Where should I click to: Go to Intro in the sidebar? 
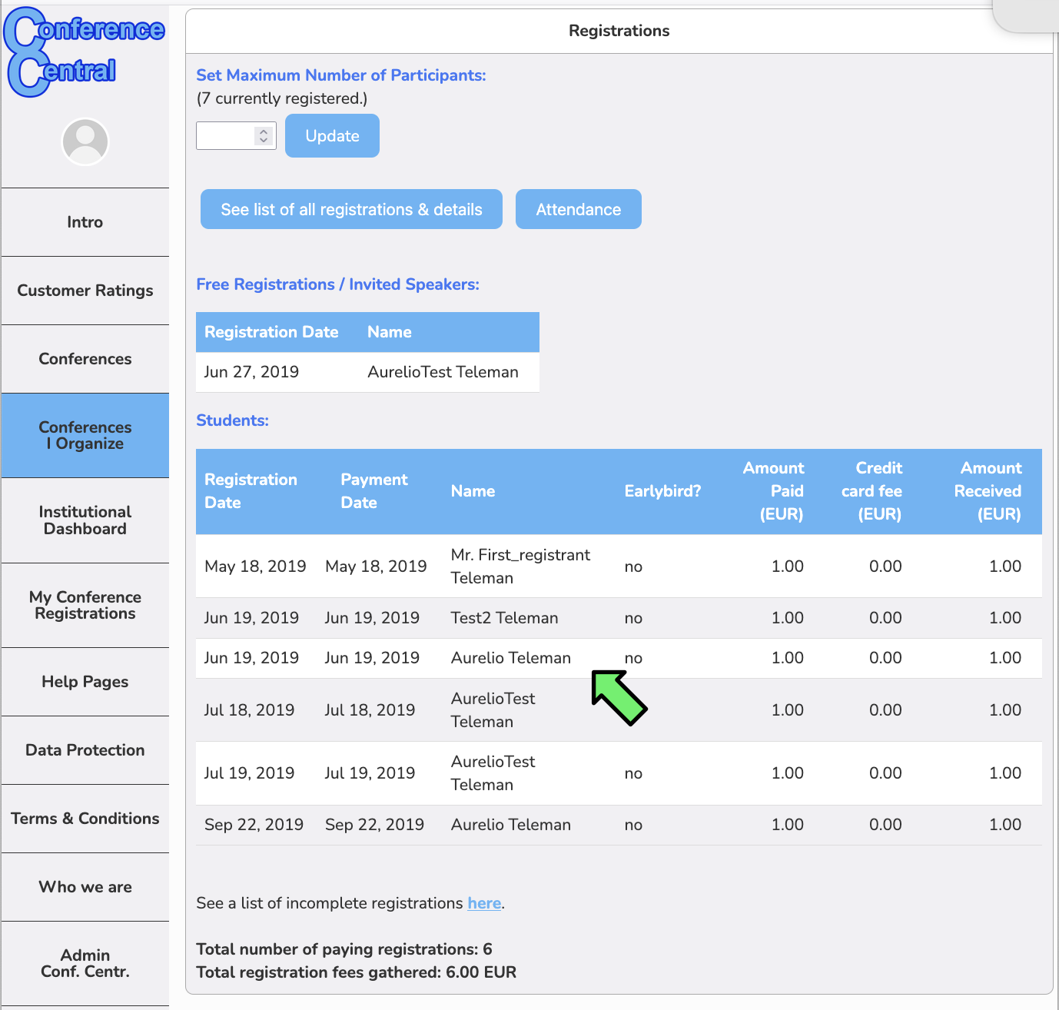85,222
